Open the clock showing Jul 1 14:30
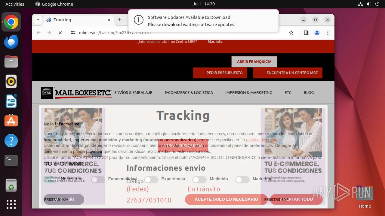 point(204,4)
